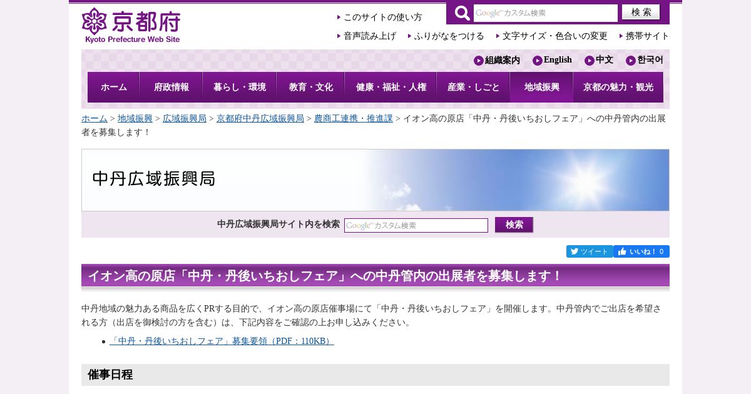Viewport: 751px width, 394px height.
Task: Switch language to 한국어
Action: click(x=645, y=60)
